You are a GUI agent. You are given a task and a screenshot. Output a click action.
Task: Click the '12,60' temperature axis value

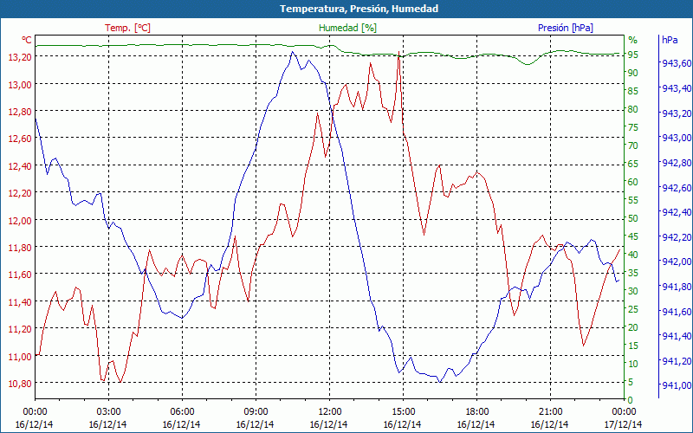(20, 139)
